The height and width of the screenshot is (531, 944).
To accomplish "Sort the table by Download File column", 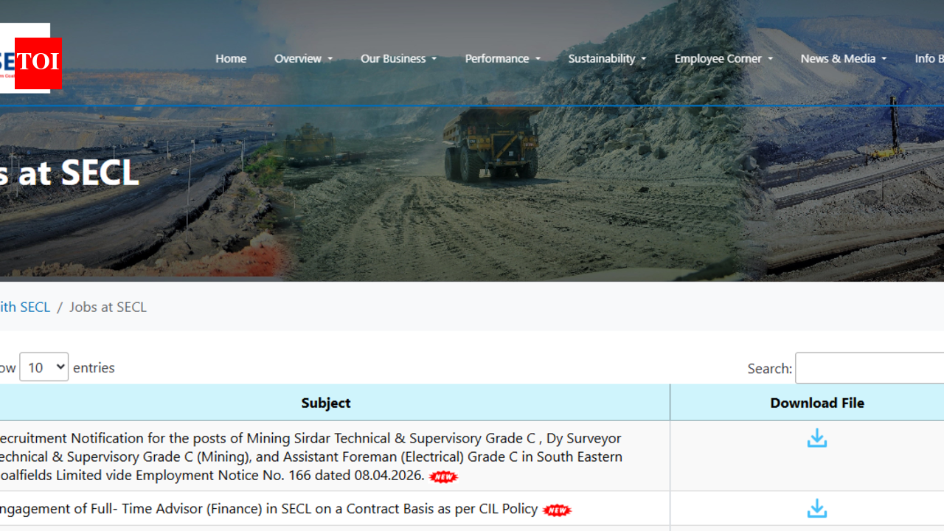I will click(817, 403).
